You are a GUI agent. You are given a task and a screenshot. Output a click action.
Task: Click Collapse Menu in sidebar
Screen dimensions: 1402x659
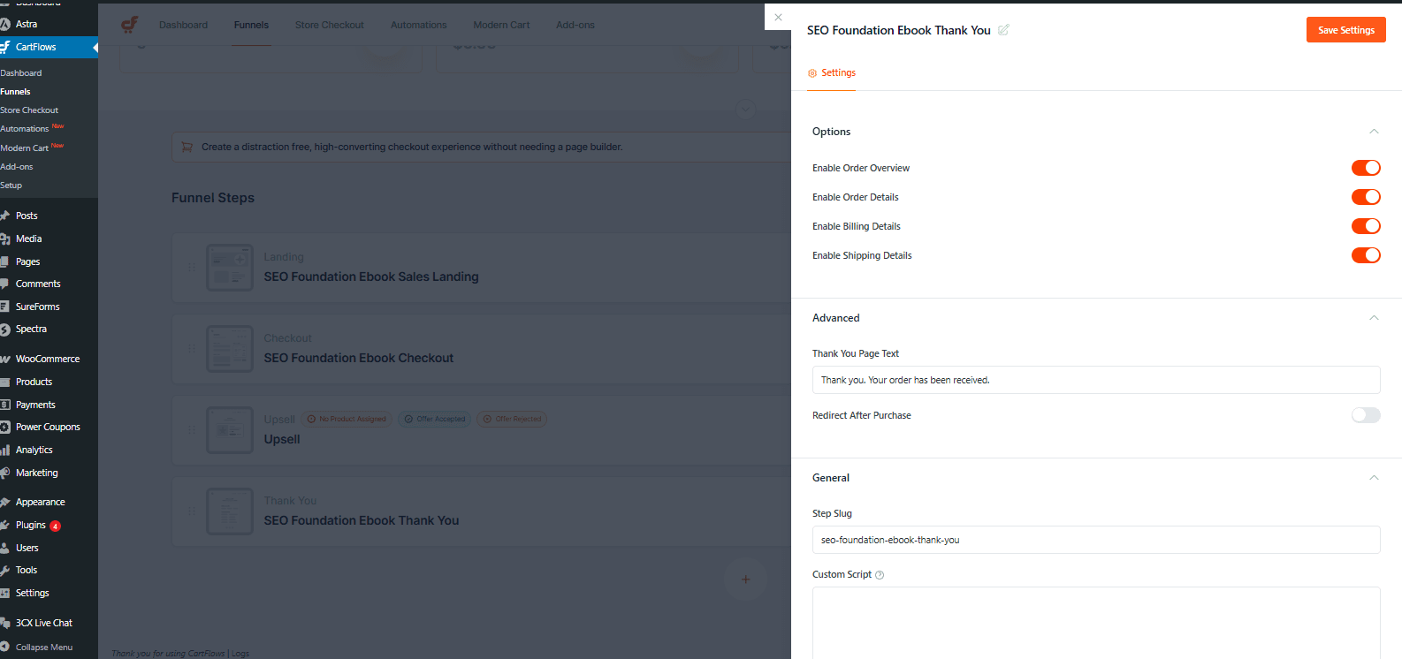[43, 648]
